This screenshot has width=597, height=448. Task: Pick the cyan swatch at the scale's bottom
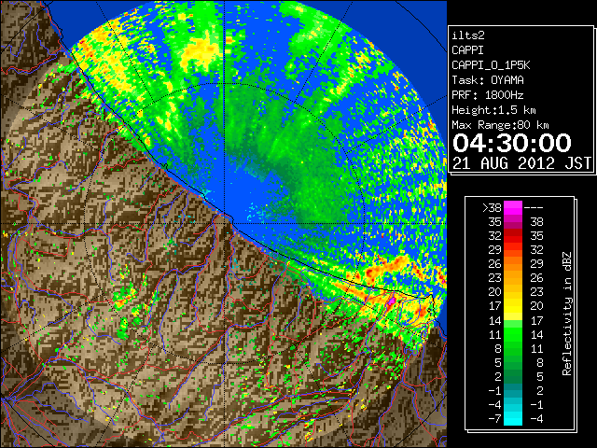513,418
